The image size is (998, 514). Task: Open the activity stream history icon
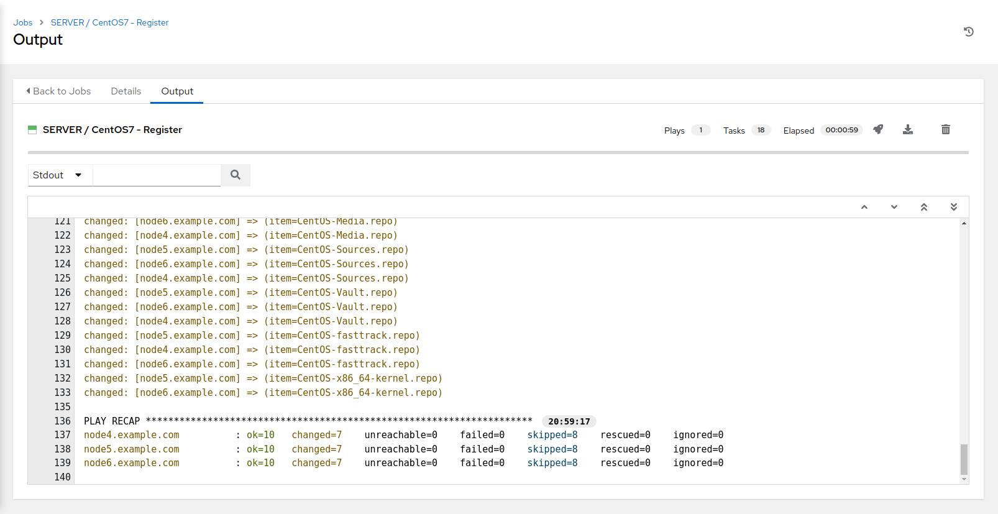point(968,32)
